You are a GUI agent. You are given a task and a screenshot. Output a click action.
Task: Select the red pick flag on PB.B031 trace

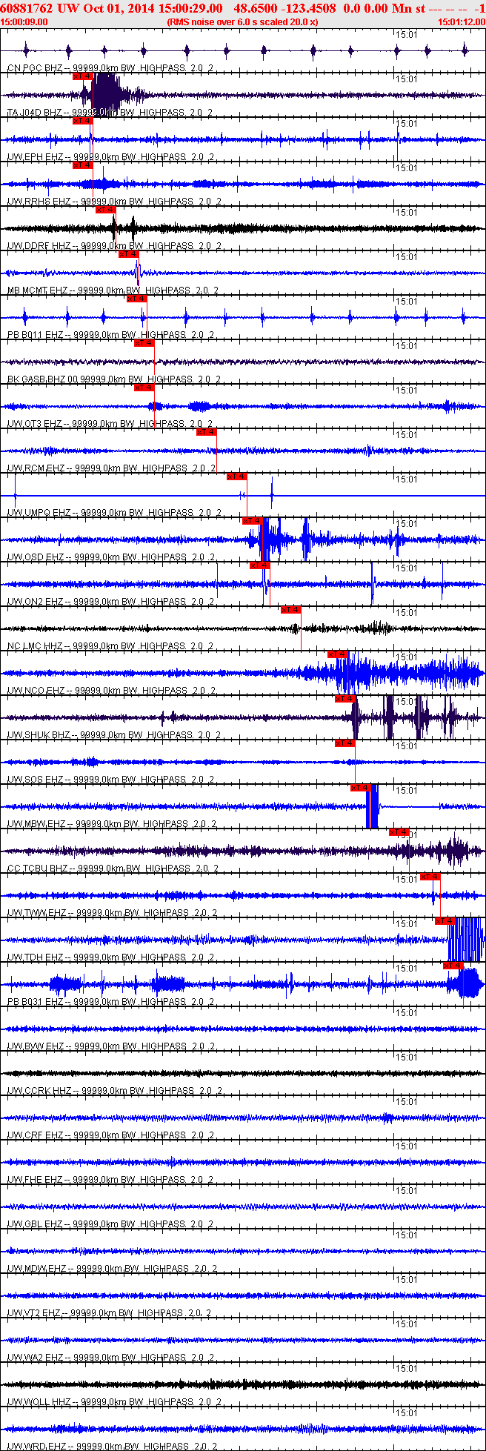[453, 965]
